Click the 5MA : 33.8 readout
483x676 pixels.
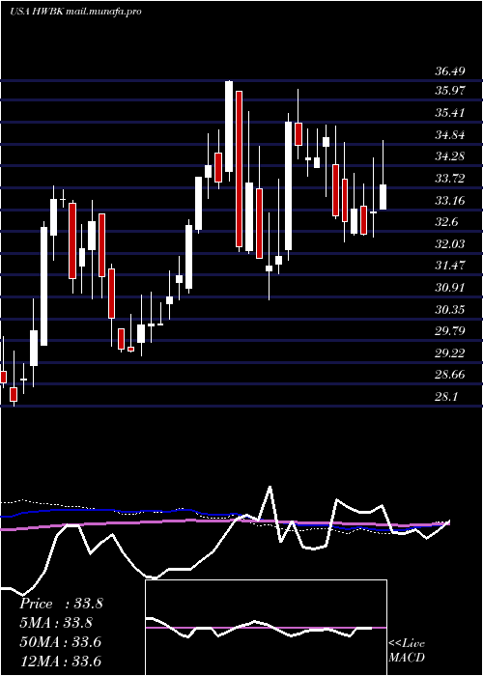tap(56, 623)
